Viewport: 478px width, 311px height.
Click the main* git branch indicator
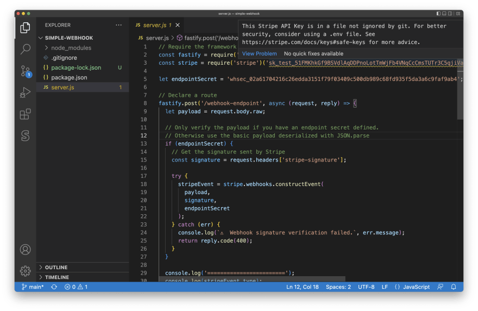coord(33,287)
